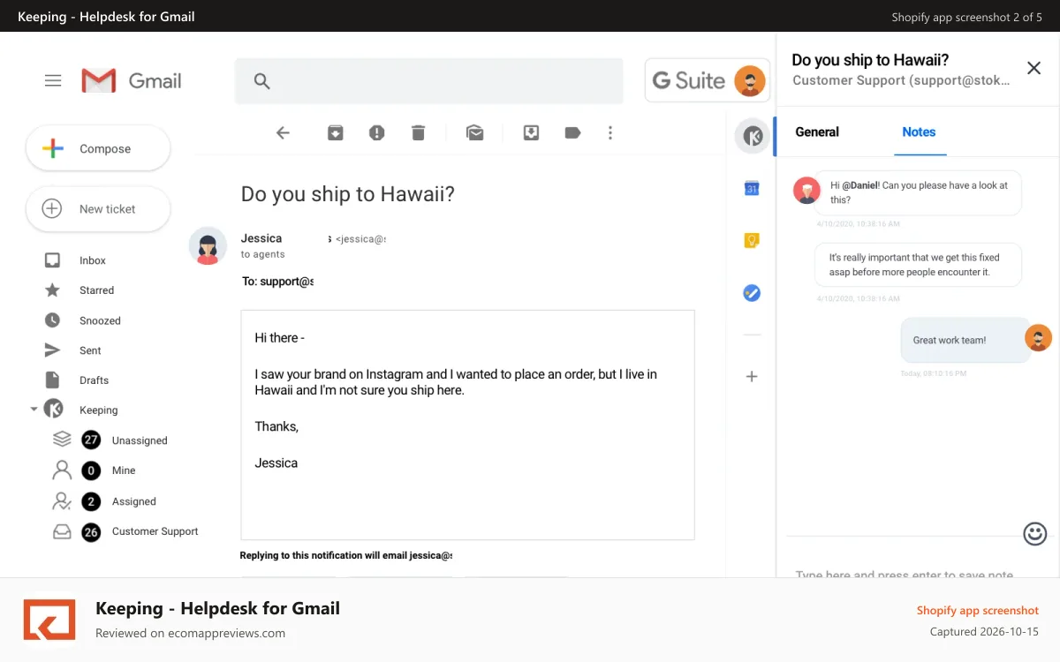Click the 'to agents' recipient line
Screen dimensions: 1060x662
tap(262, 254)
